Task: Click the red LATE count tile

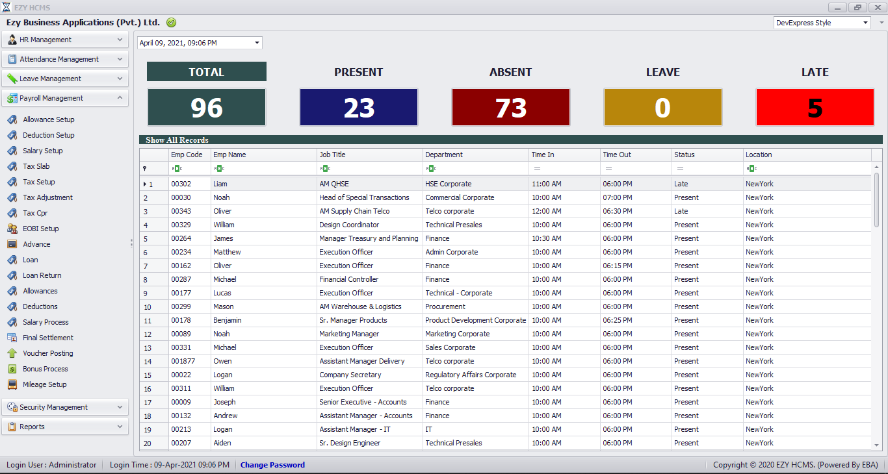Action: coord(815,107)
